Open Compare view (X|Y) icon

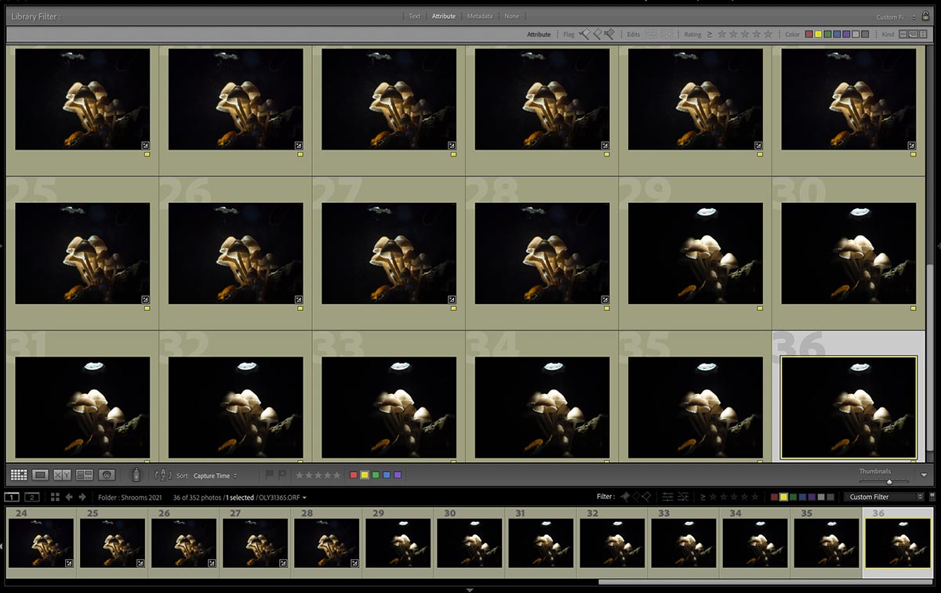tap(63, 475)
